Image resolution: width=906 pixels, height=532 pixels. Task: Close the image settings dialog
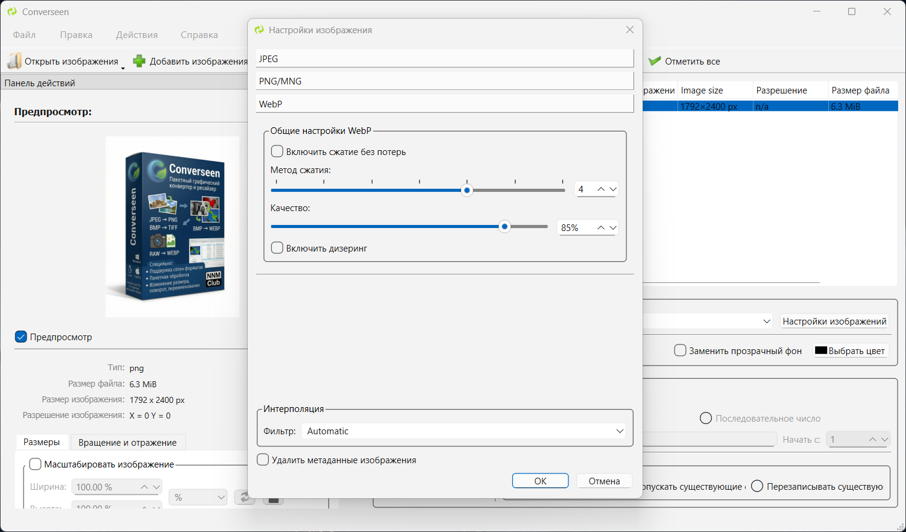pos(629,30)
